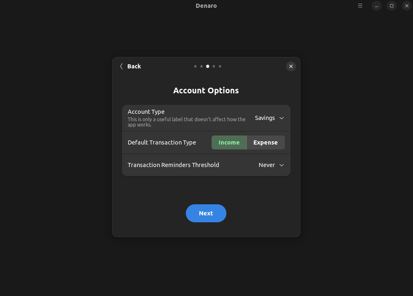
Task: Jump to the last carousel dot
Action: [220, 66]
